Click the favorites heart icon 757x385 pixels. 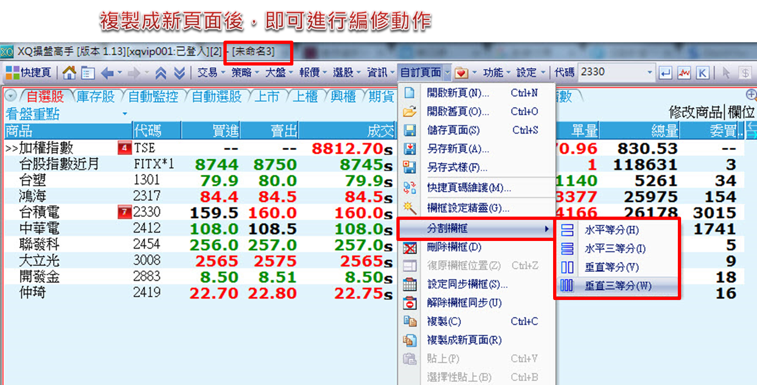coord(461,73)
